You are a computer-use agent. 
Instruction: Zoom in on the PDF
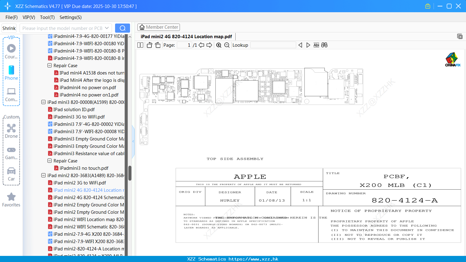[x=219, y=45]
